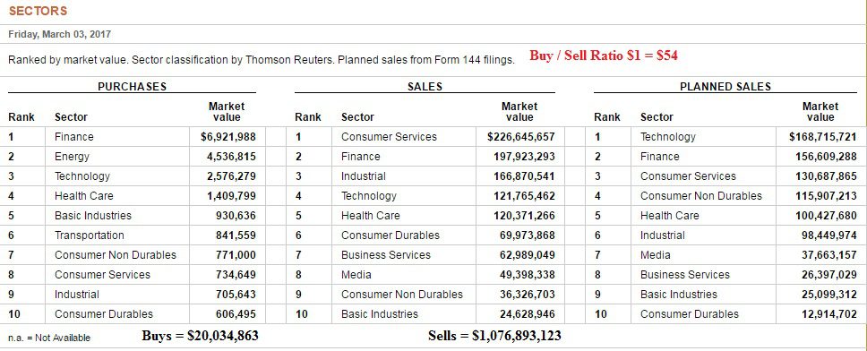Click the Buy / Sell Ratio red text
867x351 pixels.
coord(604,56)
